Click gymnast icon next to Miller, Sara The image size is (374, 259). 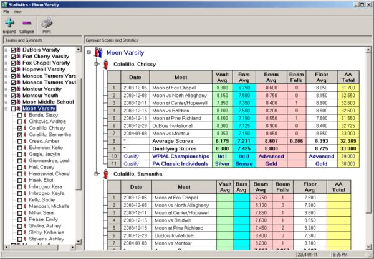tap(25, 213)
